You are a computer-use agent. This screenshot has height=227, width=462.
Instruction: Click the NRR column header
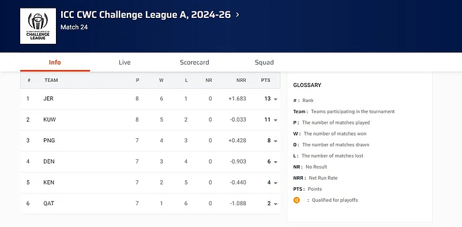[241, 80]
